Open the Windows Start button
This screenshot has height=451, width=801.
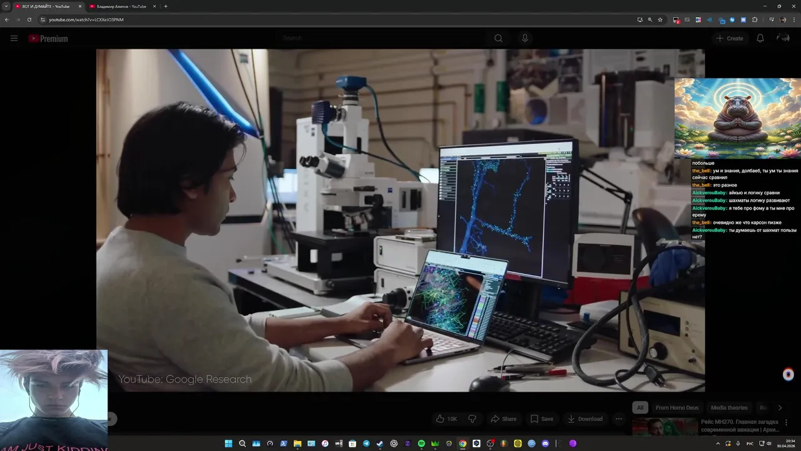228,443
